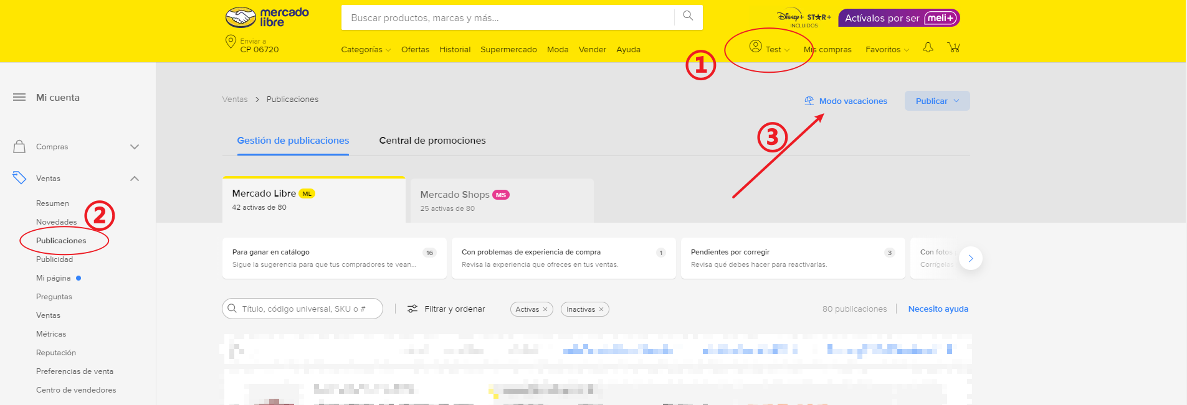Click the Mercado Libre logo
1187x405 pixels.
(267, 17)
